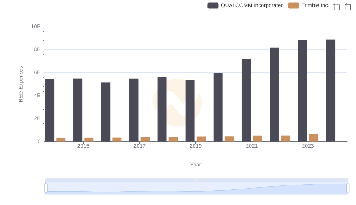
Task: Click the '10B' y-axis label
Action: (36, 27)
